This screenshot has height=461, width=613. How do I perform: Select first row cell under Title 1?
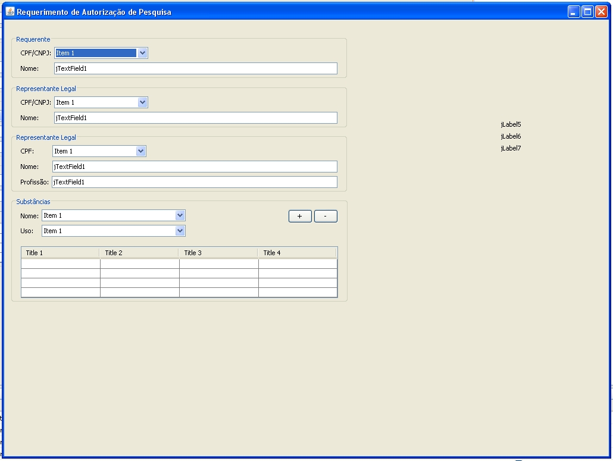[x=61, y=264]
